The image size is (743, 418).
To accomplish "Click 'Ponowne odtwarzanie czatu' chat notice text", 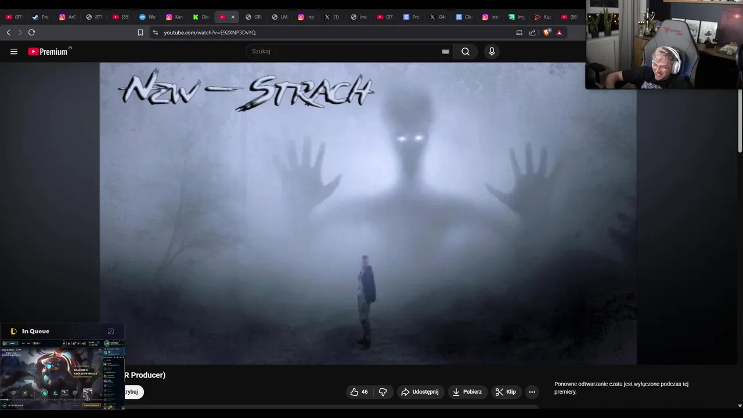I will coord(621,388).
